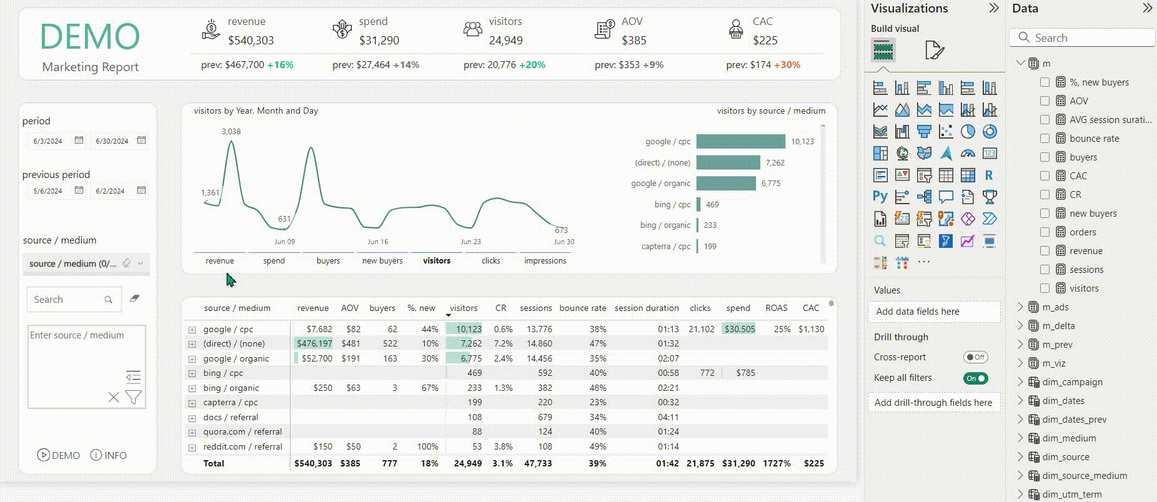This screenshot has height=502, width=1157.
Task: Open the Format visual pane icon
Action: point(934,50)
